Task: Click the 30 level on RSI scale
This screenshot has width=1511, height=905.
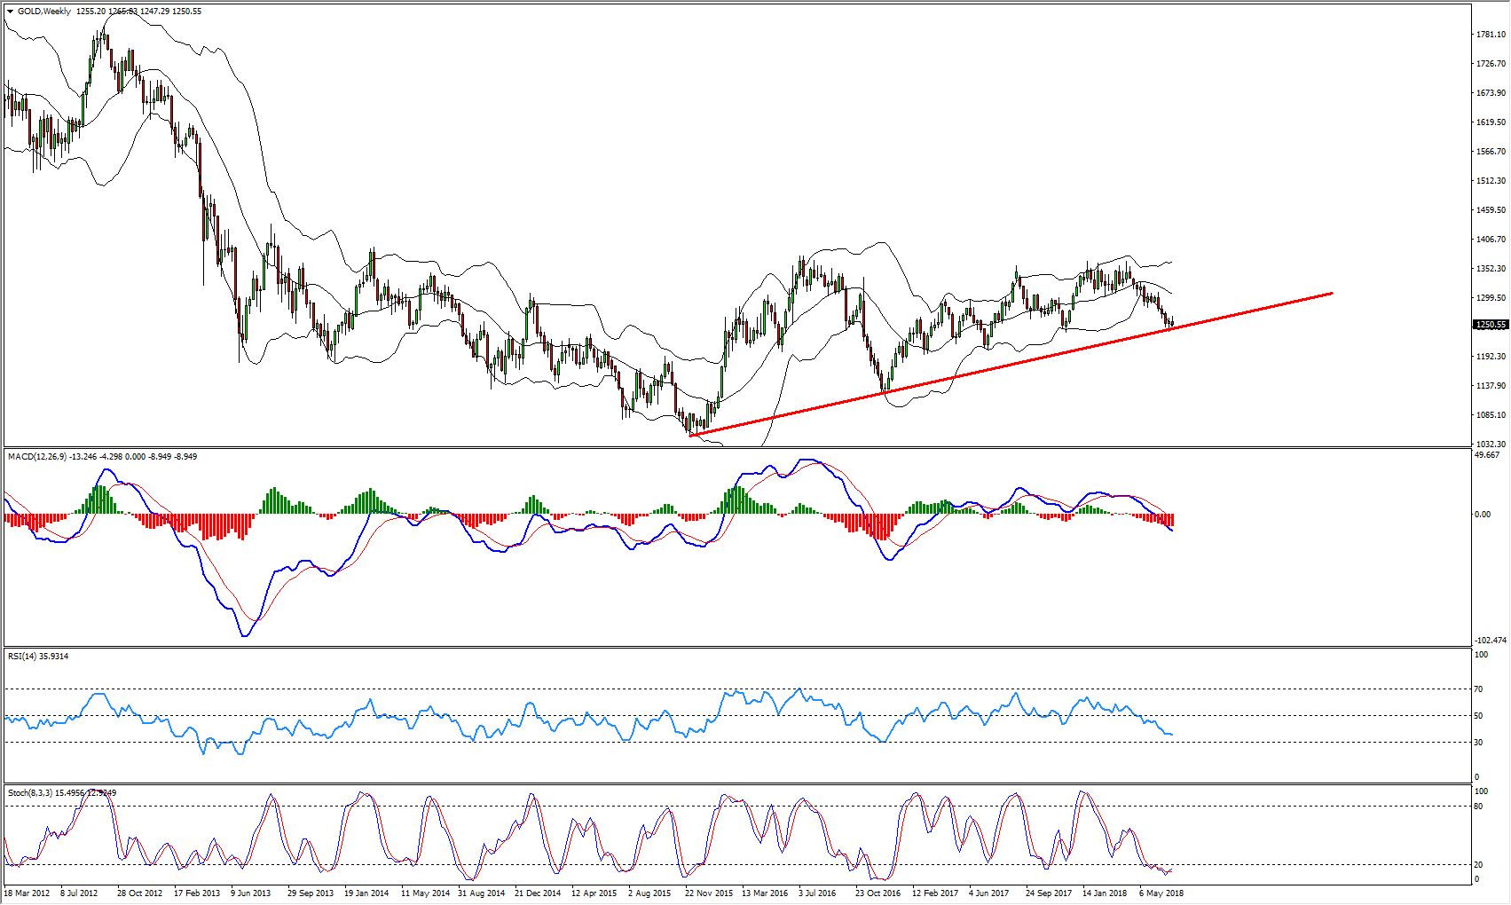Action: point(1478,743)
